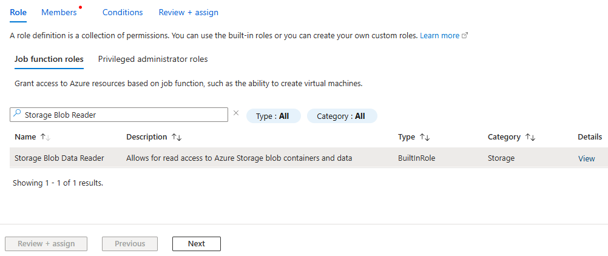View details of Storage Blob Data Reader
Image resolution: width=608 pixels, height=256 pixels.
click(586, 158)
